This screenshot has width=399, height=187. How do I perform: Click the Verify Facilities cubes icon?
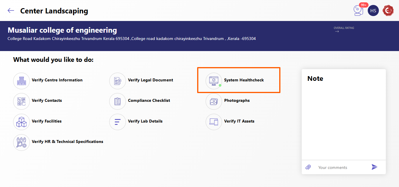tap(22, 122)
